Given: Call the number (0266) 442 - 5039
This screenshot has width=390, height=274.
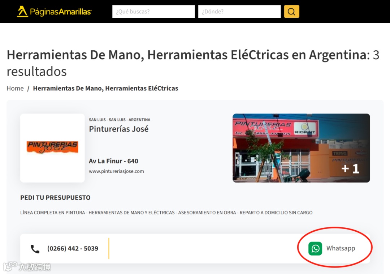Looking at the screenshot, I should 73,248.
